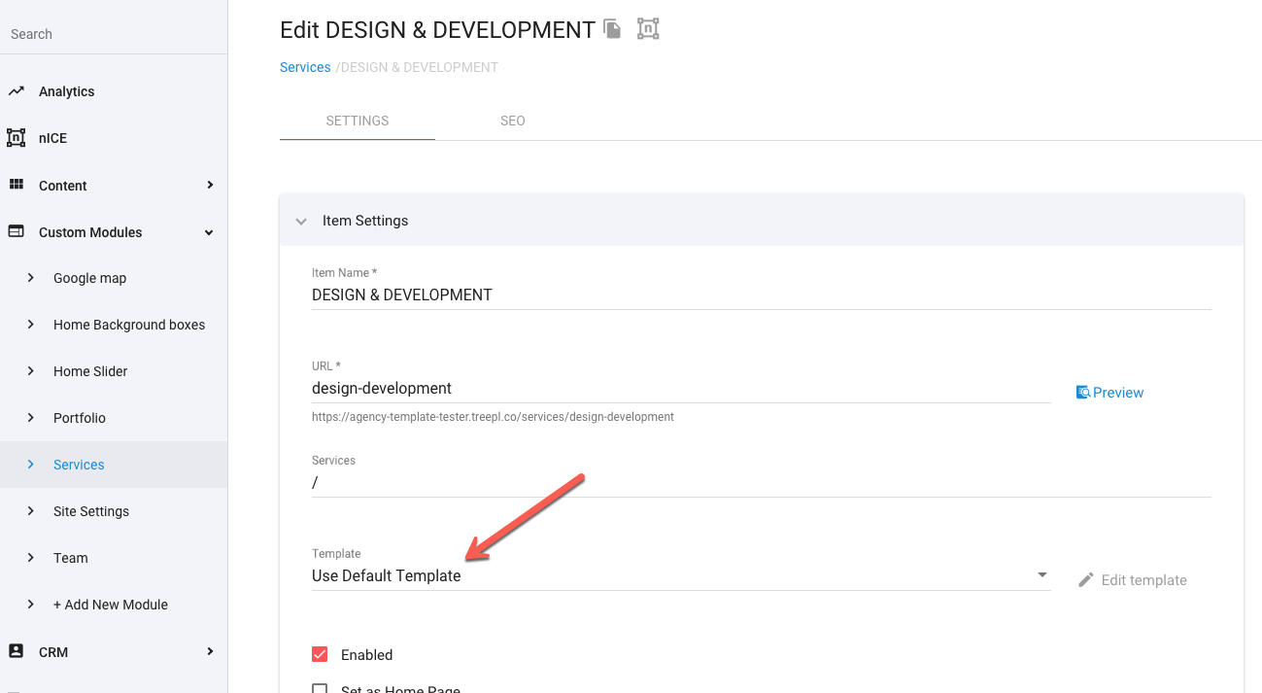Click the URL input field

click(x=681, y=388)
